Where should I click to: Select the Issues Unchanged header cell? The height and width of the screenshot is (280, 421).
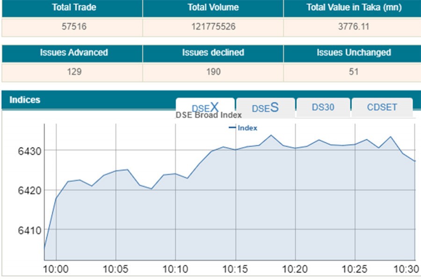click(353, 53)
